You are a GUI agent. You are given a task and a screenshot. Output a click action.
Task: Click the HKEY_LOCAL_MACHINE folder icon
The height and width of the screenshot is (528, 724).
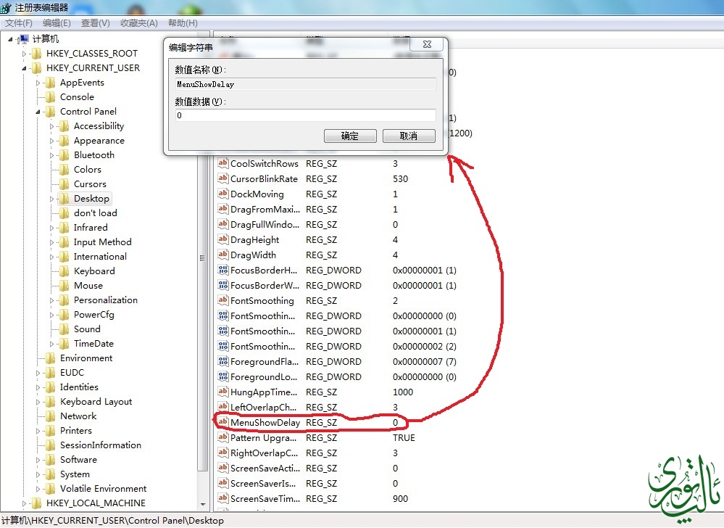click(x=37, y=503)
